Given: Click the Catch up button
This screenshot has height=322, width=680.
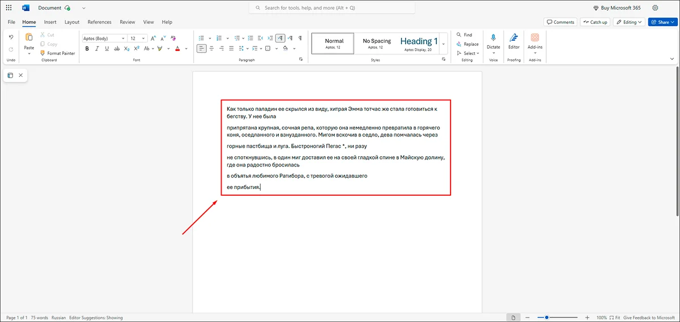Looking at the screenshot, I should coord(594,22).
